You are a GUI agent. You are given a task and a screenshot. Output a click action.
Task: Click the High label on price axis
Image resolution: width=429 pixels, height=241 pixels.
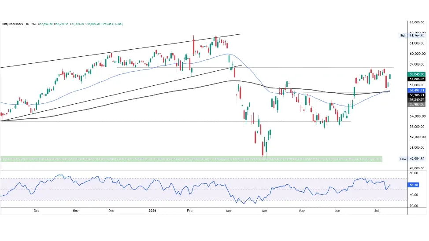[403, 35]
